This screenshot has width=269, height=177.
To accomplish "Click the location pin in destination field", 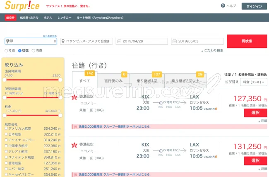I will 63,41.
